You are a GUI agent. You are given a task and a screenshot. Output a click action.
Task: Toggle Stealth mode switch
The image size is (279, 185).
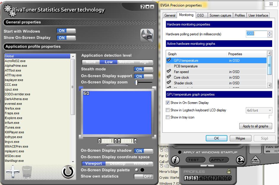(x=144, y=69)
